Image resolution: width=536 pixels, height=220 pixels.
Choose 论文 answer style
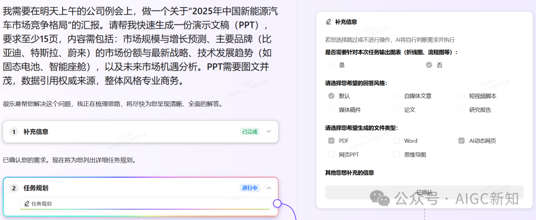tap(397, 110)
